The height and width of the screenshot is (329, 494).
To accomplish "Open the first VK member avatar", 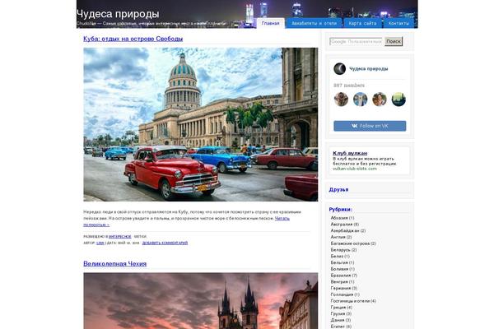I will 341,100.
